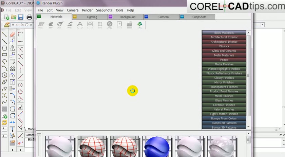The height and width of the screenshot is (157, 285).
Task: Click the dot grid icon in materials toolbar
Action: pyautogui.click(x=100, y=24)
